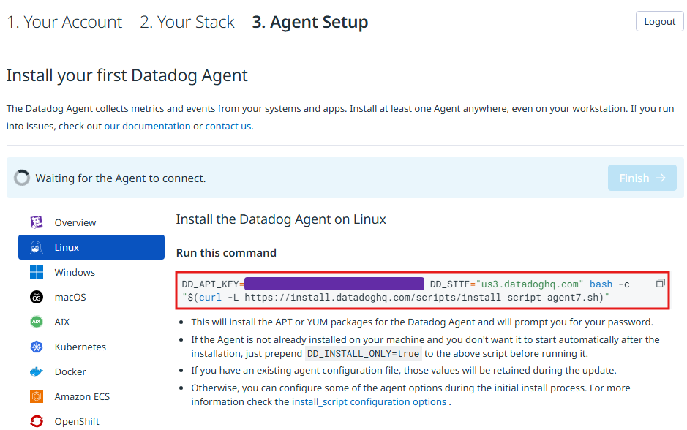Click the "Run this command" heading
687x430 pixels.
point(226,253)
